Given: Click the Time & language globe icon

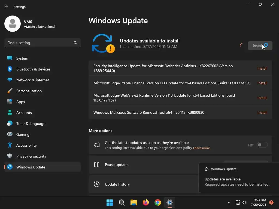Looking at the screenshot, I should click(x=10, y=123).
